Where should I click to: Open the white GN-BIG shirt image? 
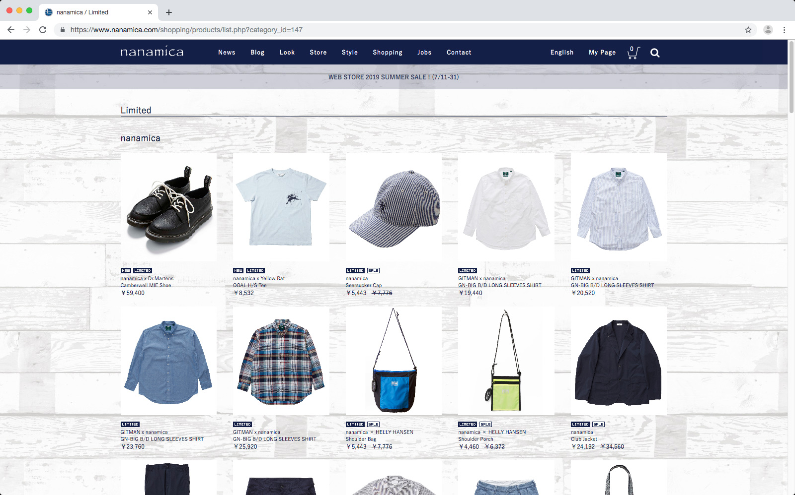(506, 207)
